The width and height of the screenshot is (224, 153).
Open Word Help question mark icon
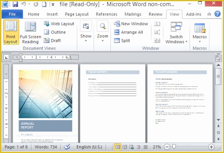point(217,14)
